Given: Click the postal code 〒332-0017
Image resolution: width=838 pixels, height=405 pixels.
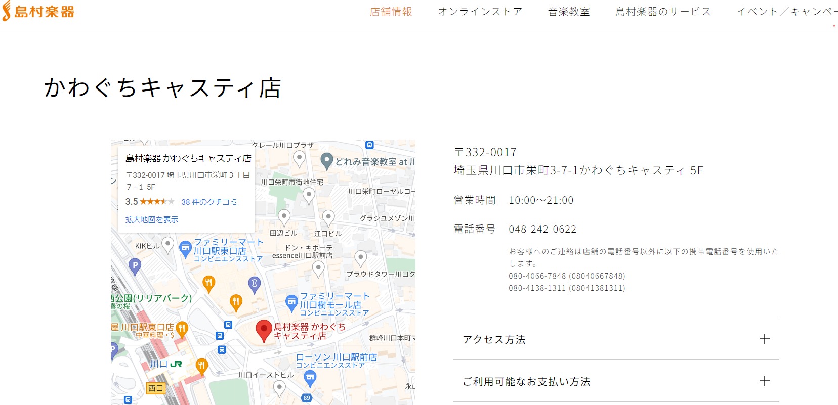Looking at the screenshot, I should pyautogui.click(x=485, y=152).
